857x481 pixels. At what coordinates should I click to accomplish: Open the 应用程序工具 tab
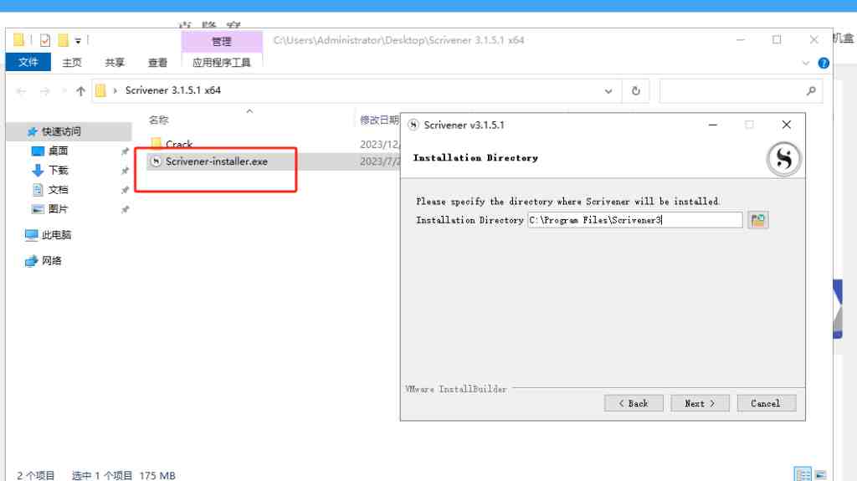coord(221,62)
